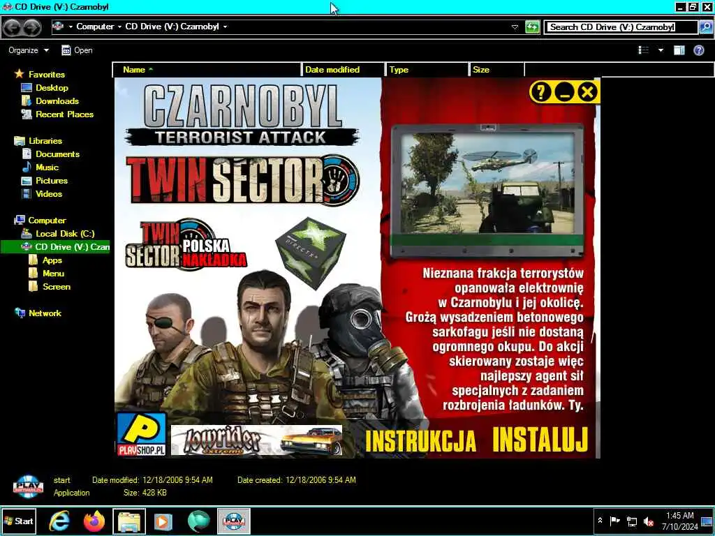Image resolution: width=715 pixels, height=536 pixels.
Task: Sort by the Type column header
Action: [427, 69]
